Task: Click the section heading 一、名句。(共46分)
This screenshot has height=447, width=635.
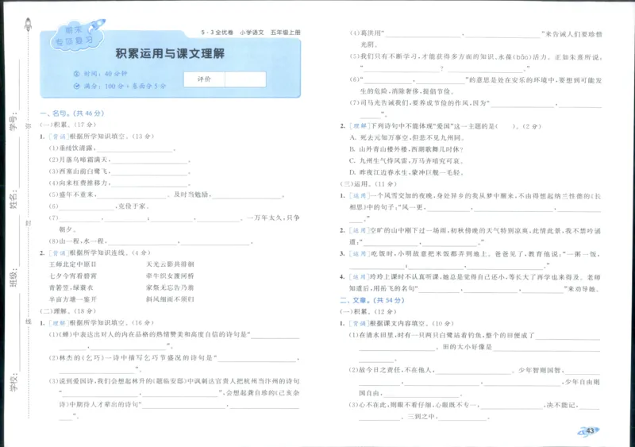Action: (x=72, y=113)
